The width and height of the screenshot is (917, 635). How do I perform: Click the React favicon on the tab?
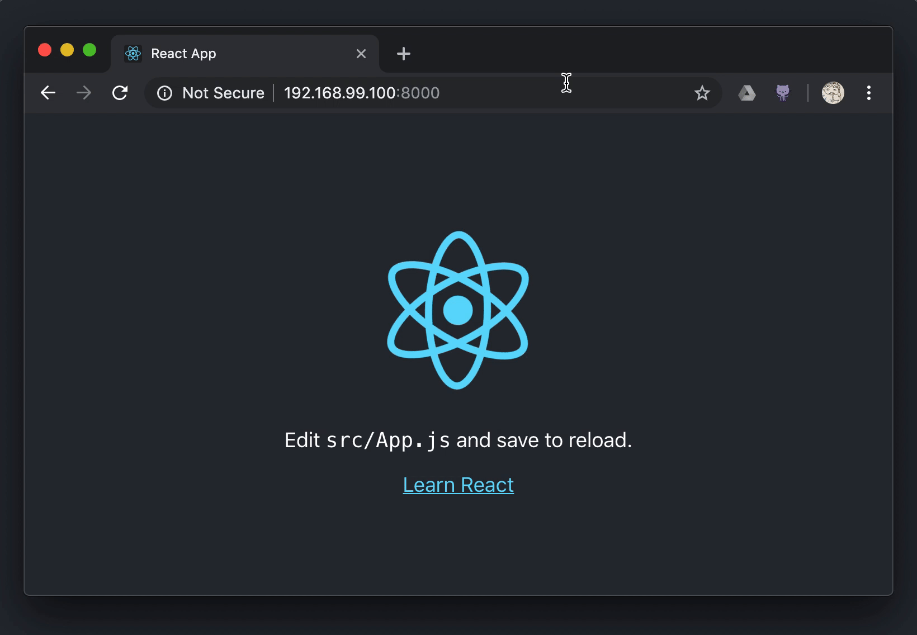[x=133, y=54]
